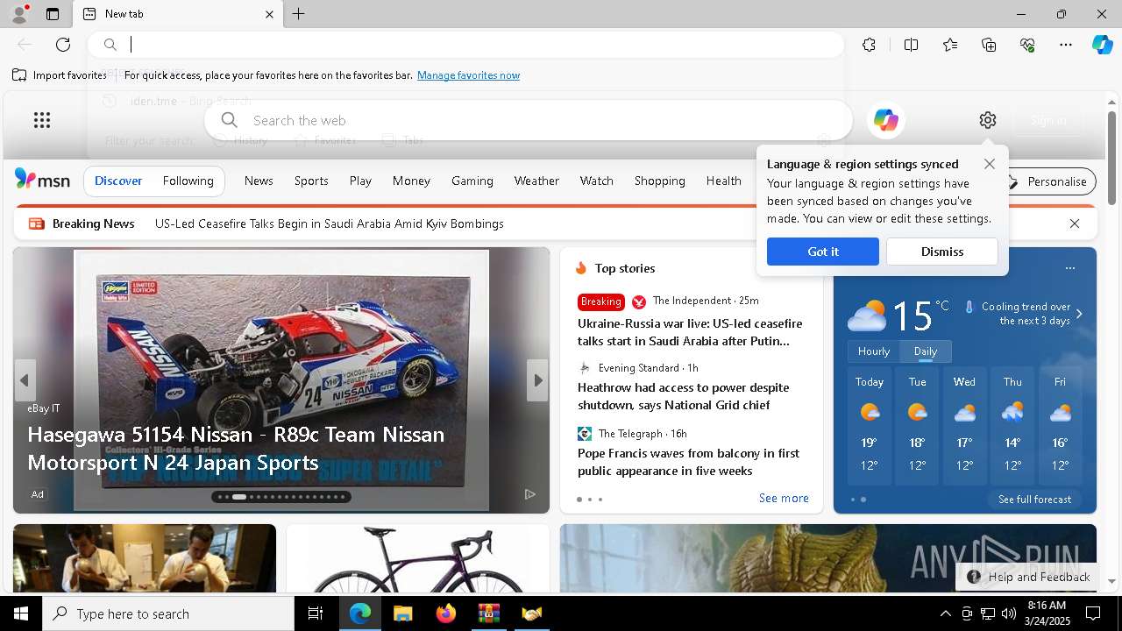Viewport: 1122px width, 631px height.
Task: Click the Copilot icon beside web search
Action: coord(885,120)
